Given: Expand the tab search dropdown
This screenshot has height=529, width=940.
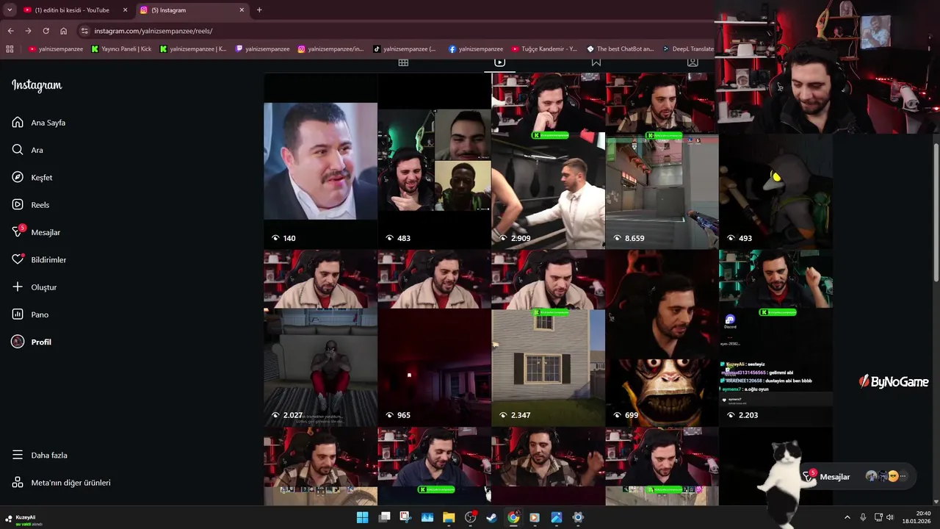Looking at the screenshot, I should 9,10.
